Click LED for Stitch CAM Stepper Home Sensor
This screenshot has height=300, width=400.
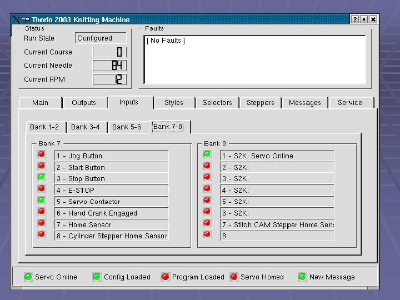[207, 223]
